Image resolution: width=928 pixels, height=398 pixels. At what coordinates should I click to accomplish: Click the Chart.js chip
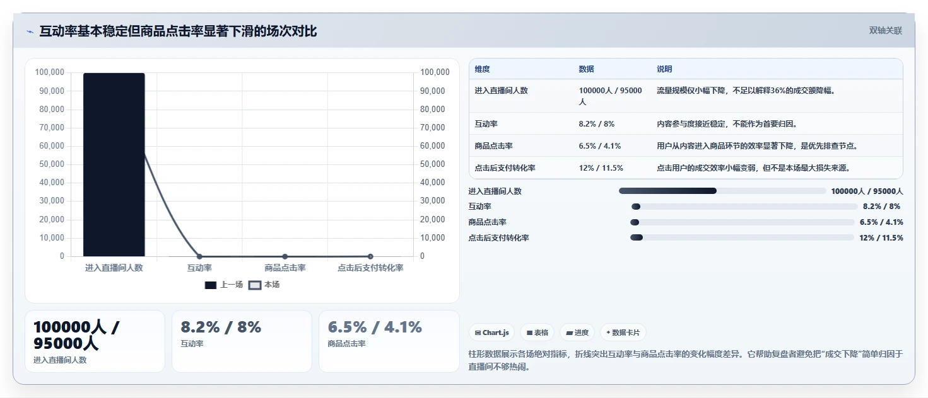coord(492,333)
